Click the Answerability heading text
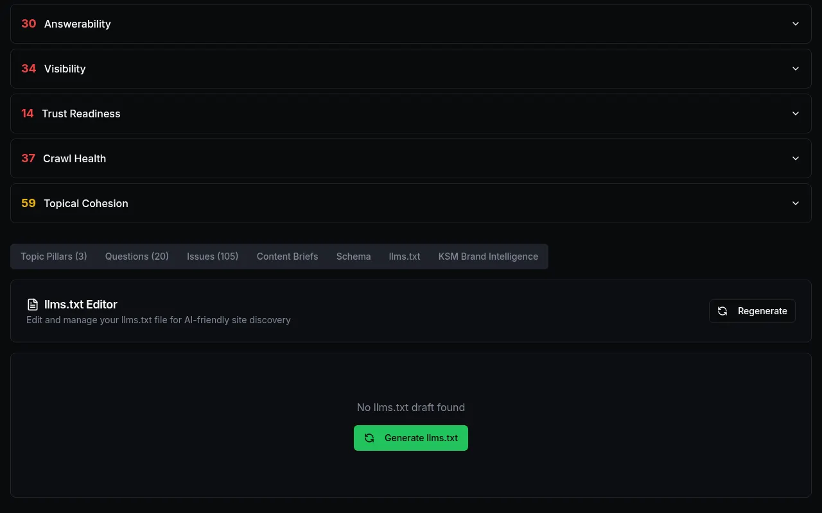This screenshot has height=513, width=822. tap(78, 24)
